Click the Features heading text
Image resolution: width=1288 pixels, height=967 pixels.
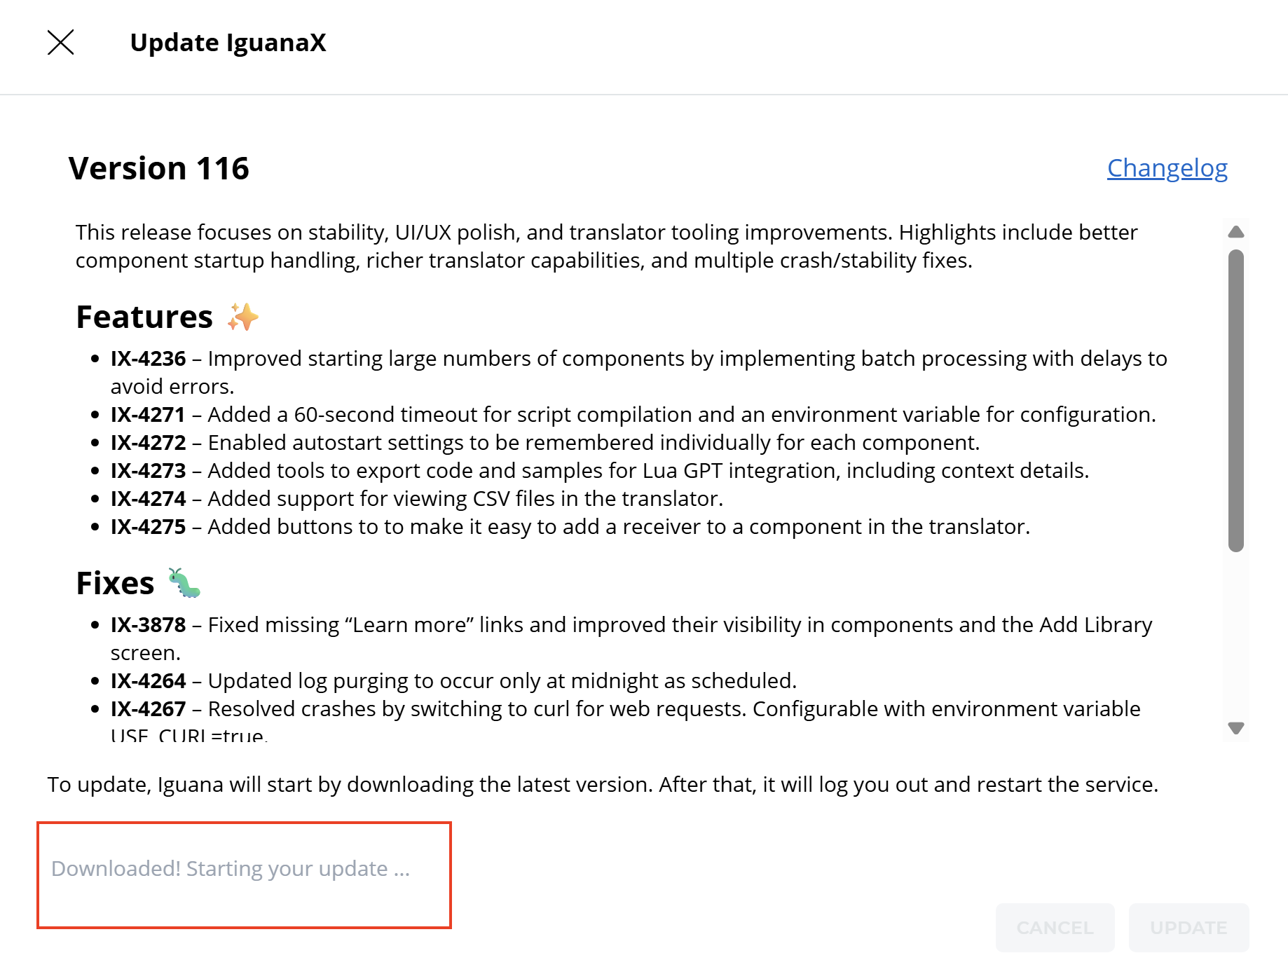(144, 317)
